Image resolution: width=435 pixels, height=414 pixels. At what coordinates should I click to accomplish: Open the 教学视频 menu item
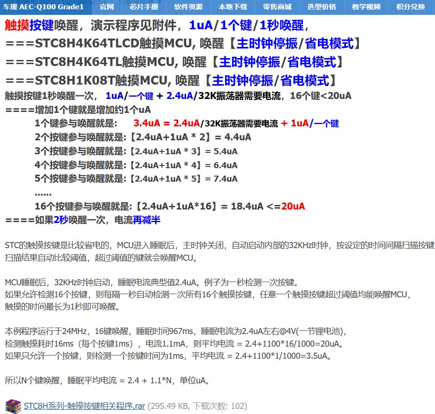tap(366, 7)
